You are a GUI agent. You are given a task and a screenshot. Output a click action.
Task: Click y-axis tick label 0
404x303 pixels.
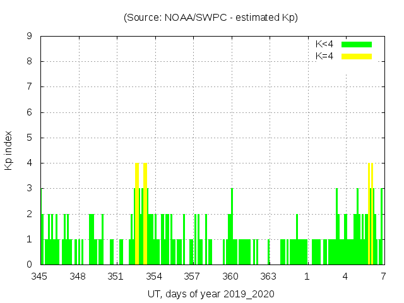pyautogui.click(x=29, y=264)
